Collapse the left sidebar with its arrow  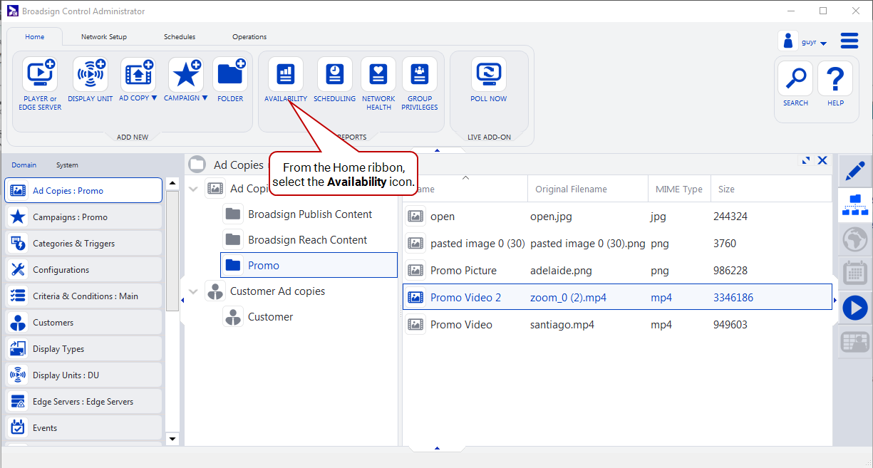(x=182, y=301)
